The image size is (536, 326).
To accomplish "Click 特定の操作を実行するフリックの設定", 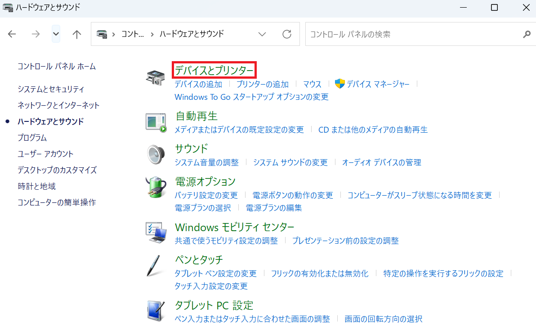I will coord(443,273).
